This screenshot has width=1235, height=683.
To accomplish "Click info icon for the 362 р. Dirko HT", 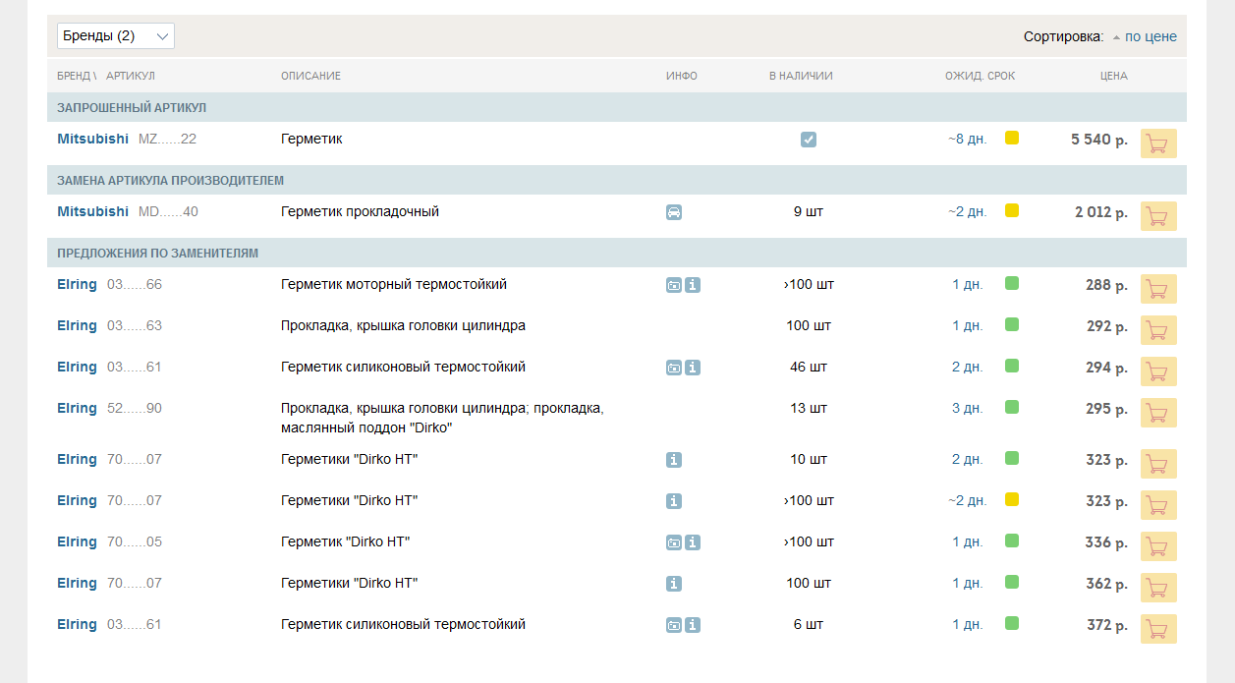I will (x=674, y=584).
